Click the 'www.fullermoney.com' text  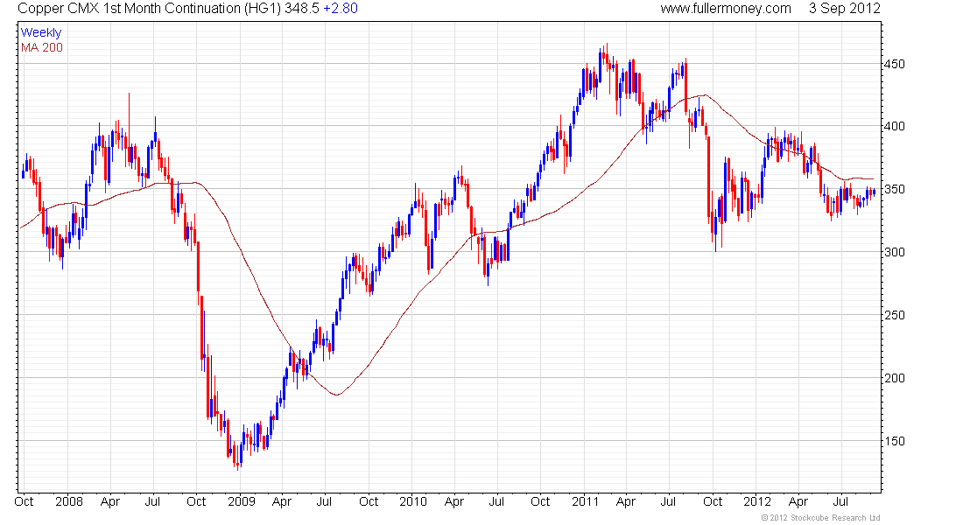point(726,9)
